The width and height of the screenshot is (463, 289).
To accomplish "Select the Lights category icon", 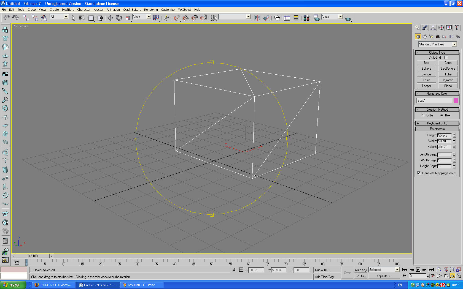I will click(x=431, y=36).
